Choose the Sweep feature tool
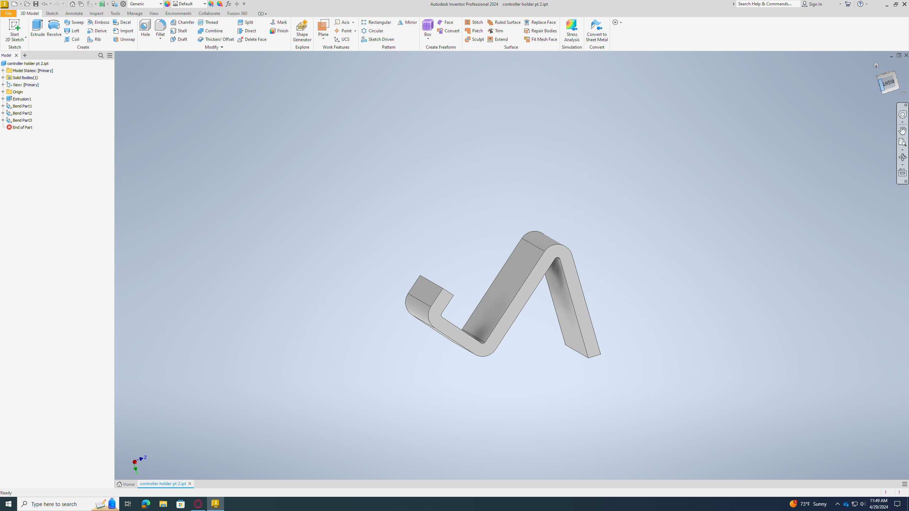Image resolution: width=909 pixels, height=511 pixels. [74, 22]
